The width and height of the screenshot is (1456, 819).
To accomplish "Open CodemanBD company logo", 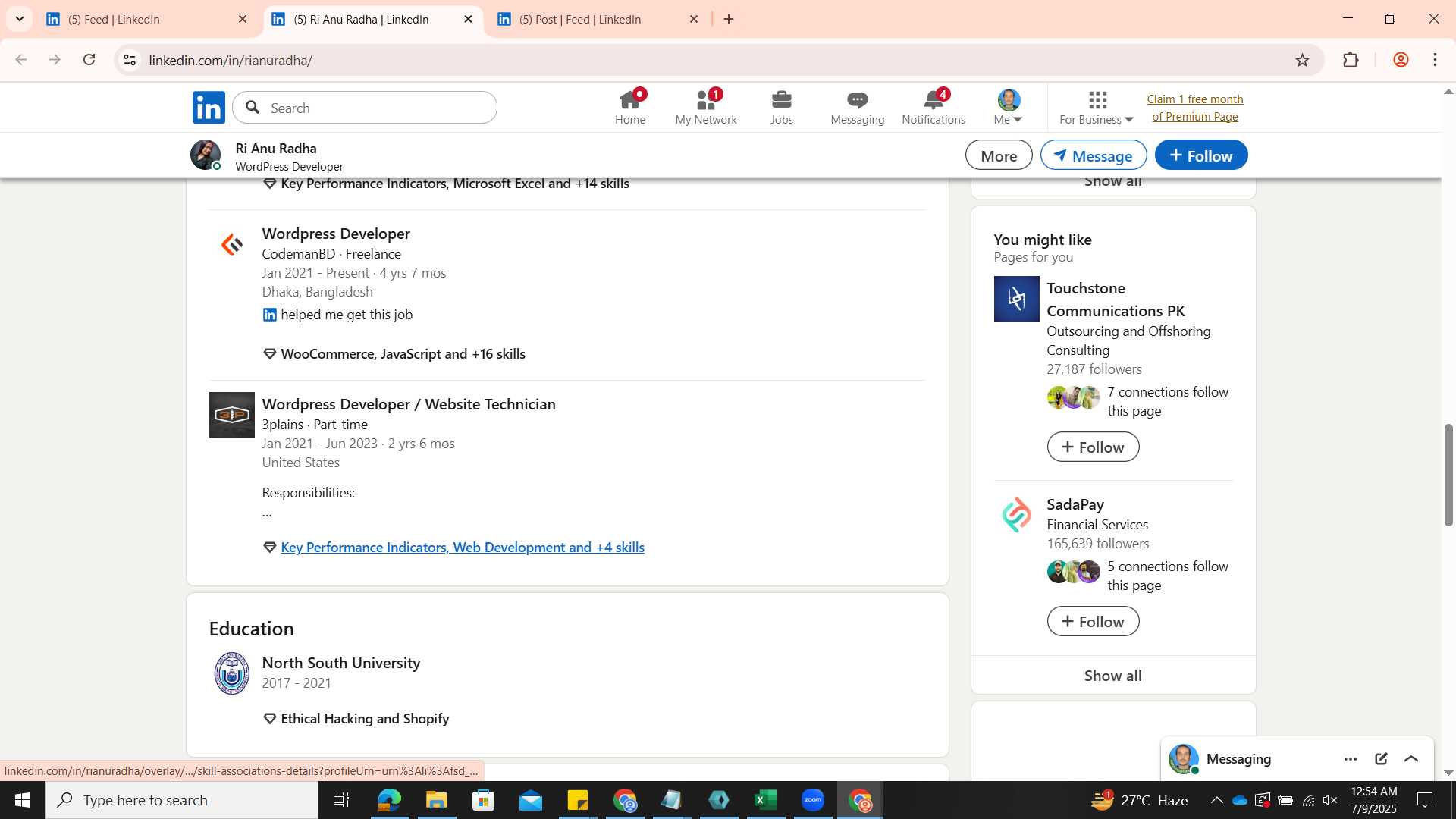I will pyautogui.click(x=232, y=244).
